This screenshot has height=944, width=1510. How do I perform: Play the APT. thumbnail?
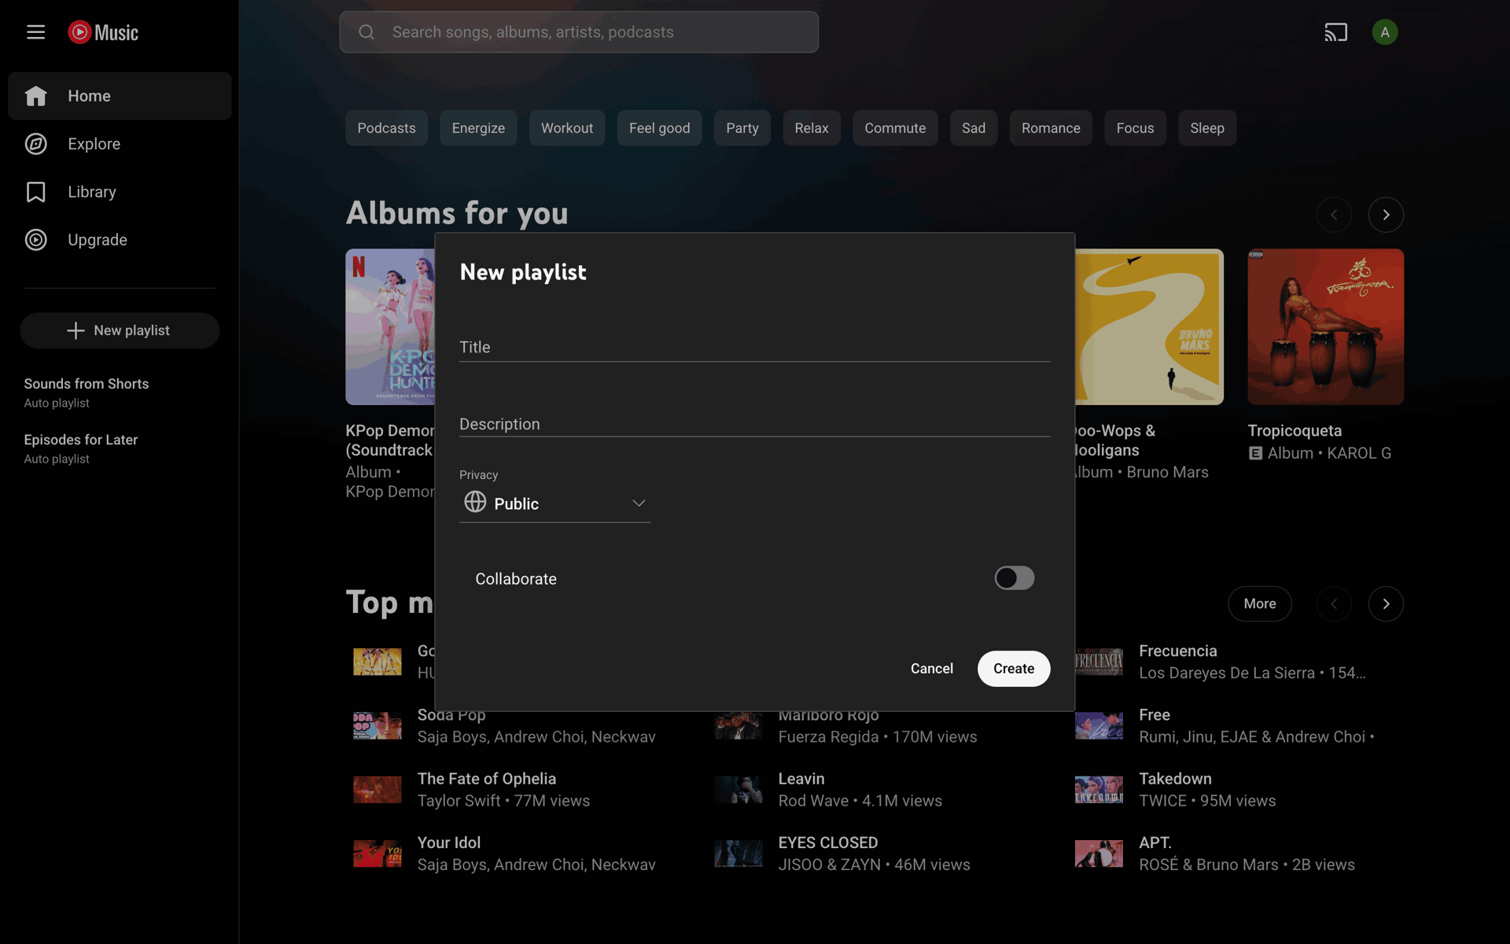point(1099,853)
